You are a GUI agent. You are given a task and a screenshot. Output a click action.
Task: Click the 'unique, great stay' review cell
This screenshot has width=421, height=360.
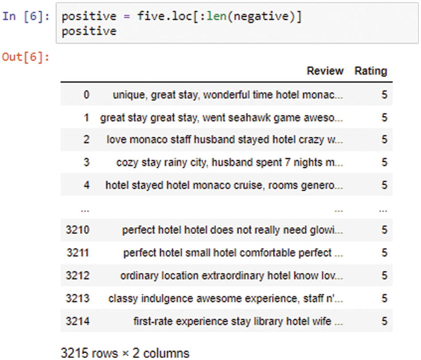pos(228,95)
